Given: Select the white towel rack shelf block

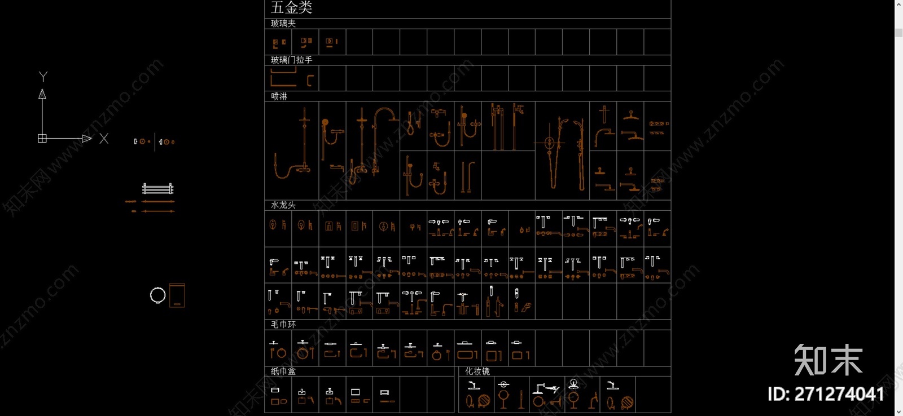Looking at the screenshot, I should [x=157, y=188].
